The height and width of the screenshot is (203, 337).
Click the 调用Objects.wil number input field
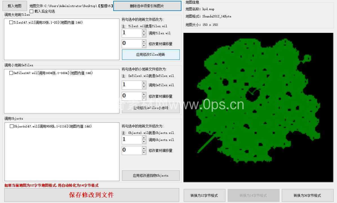point(132,140)
